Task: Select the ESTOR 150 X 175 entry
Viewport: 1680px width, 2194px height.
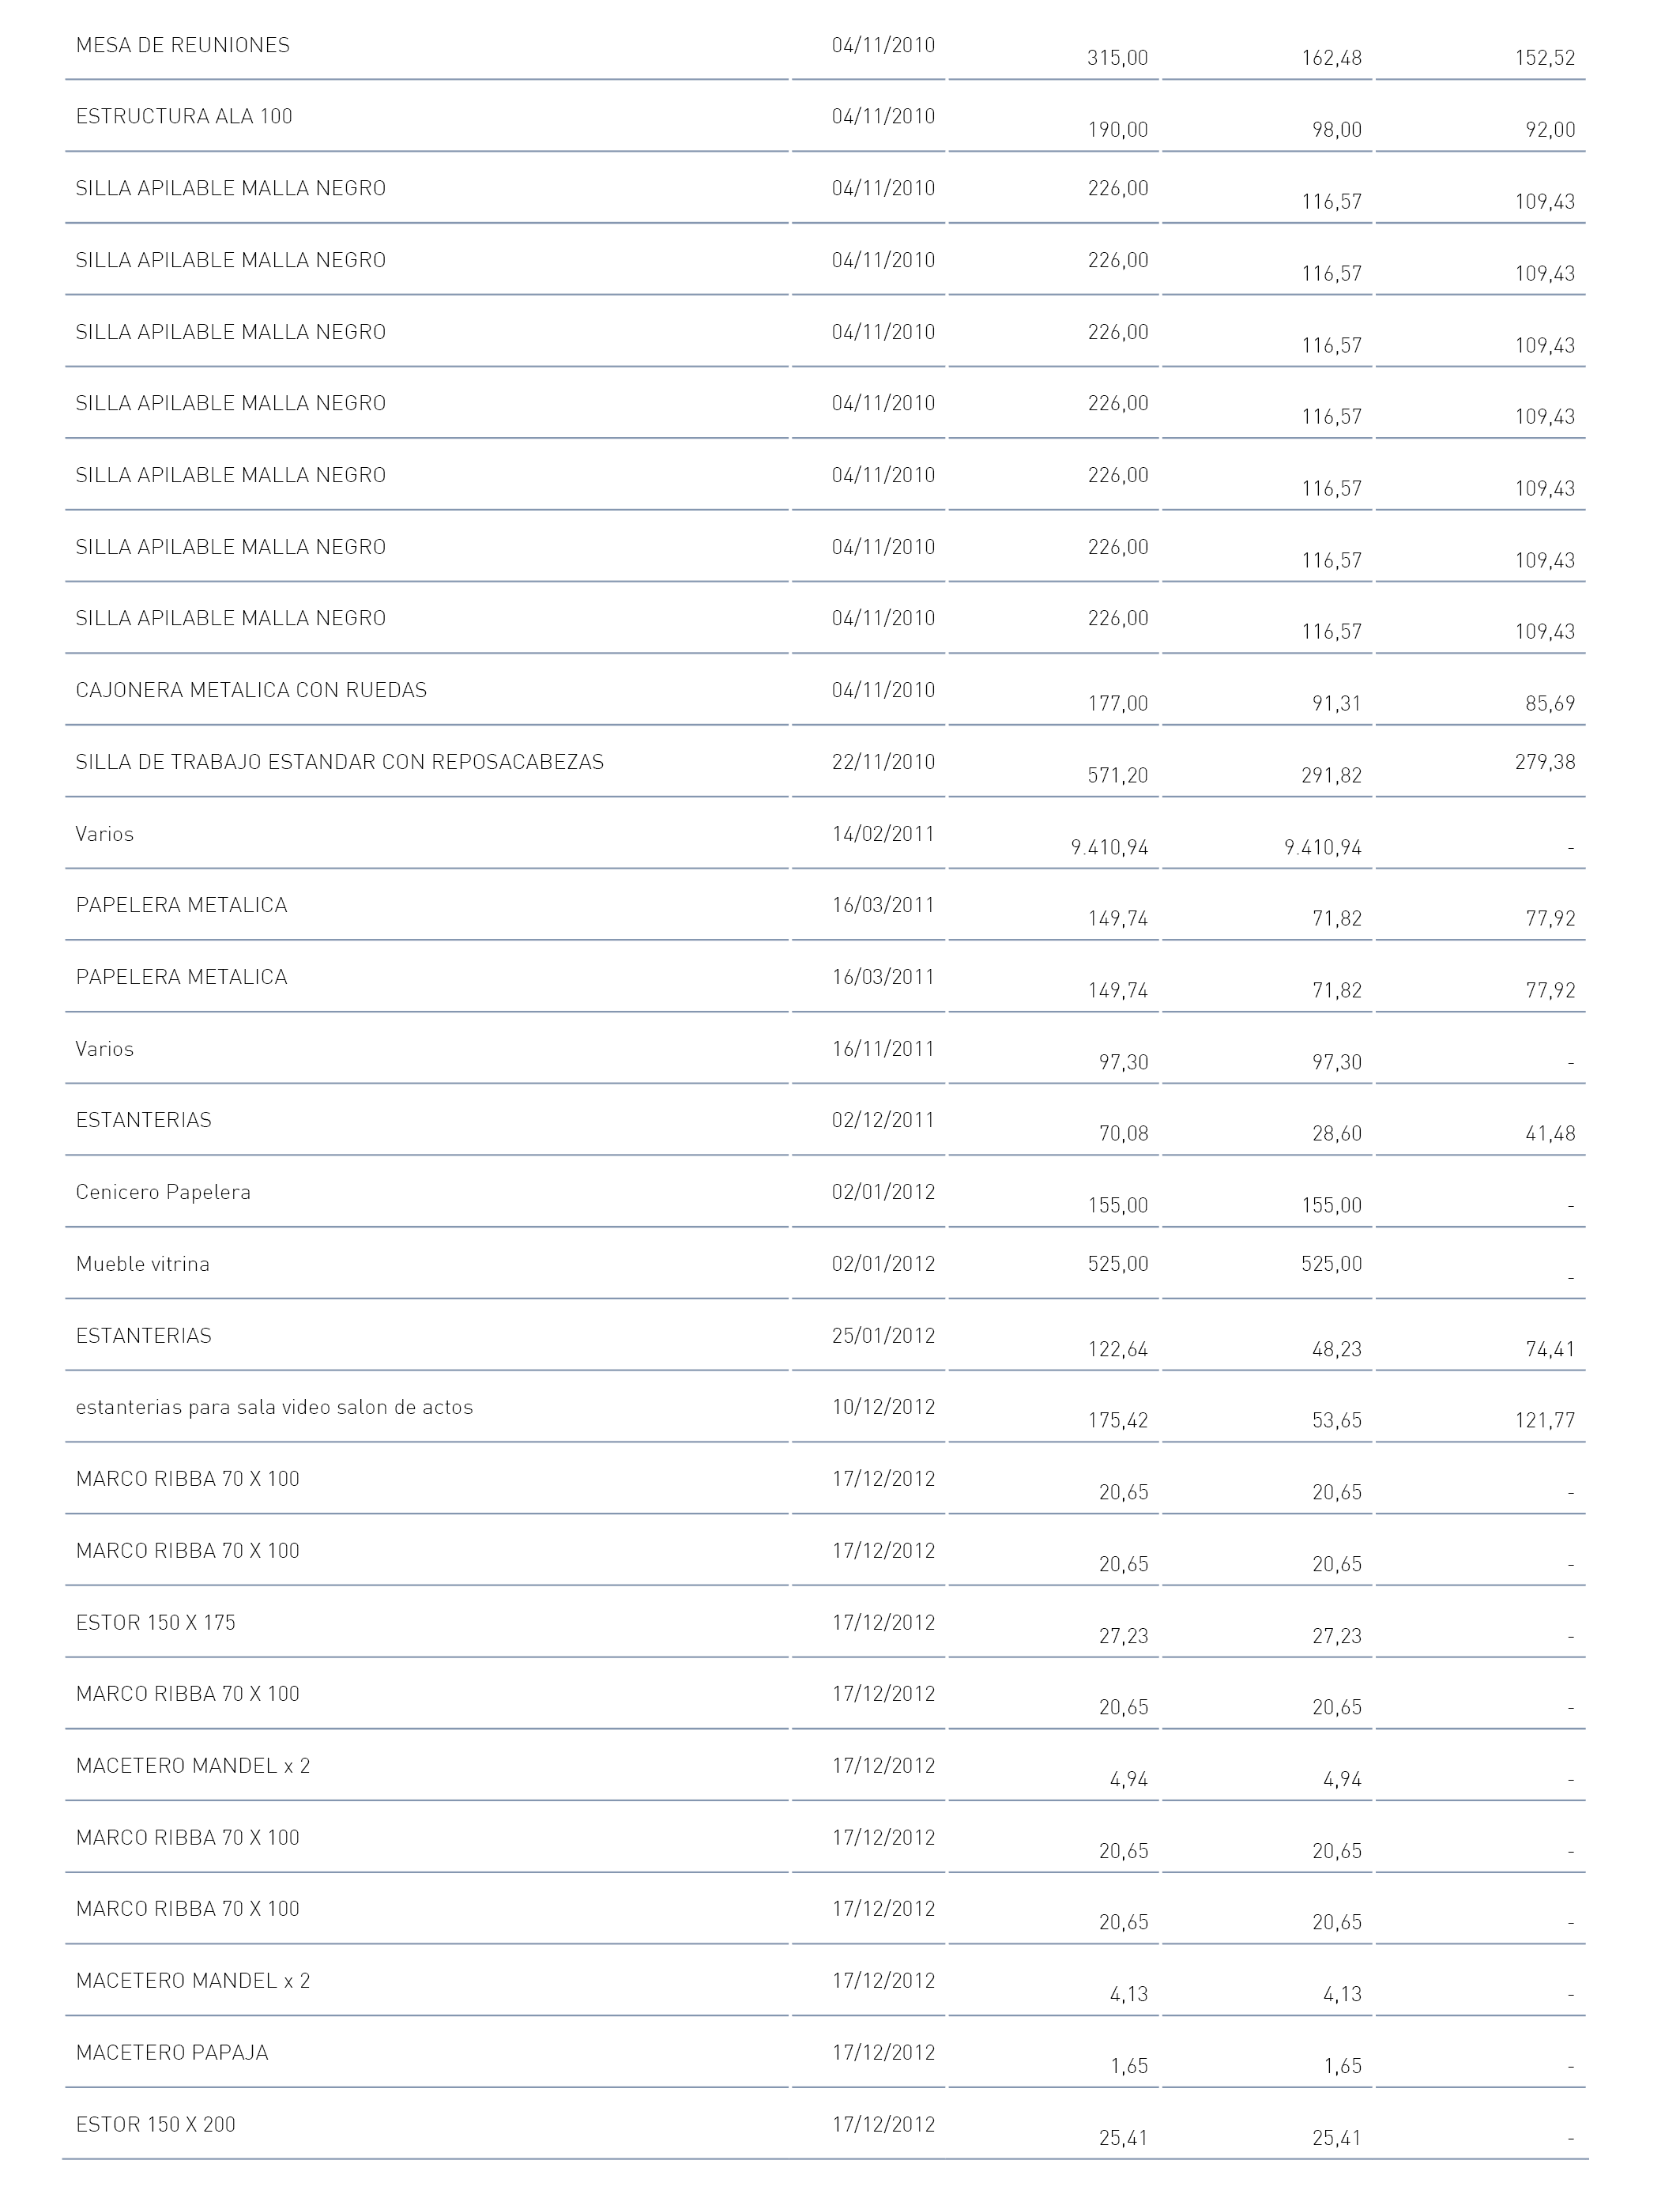Action: pyautogui.click(x=156, y=1622)
